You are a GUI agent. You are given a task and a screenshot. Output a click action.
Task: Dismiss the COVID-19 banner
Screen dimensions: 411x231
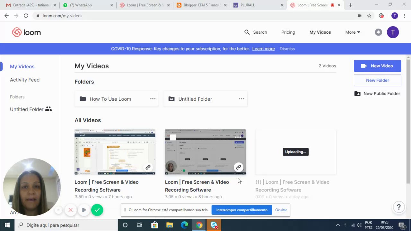(287, 49)
